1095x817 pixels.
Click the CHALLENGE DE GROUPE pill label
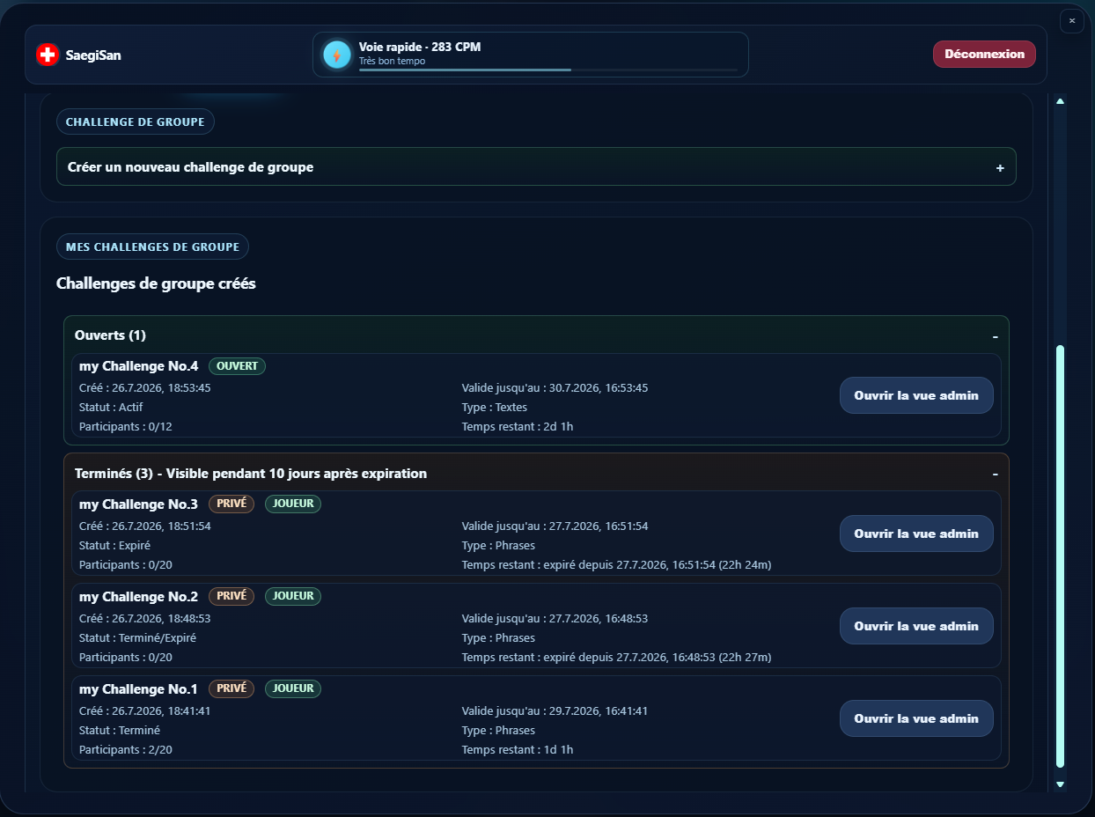pos(136,121)
